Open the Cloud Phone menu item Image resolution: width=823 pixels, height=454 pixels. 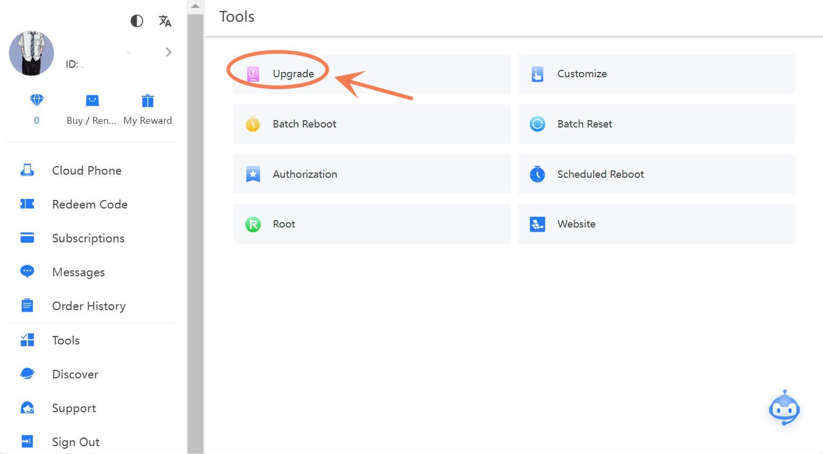click(x=87, y=170)
